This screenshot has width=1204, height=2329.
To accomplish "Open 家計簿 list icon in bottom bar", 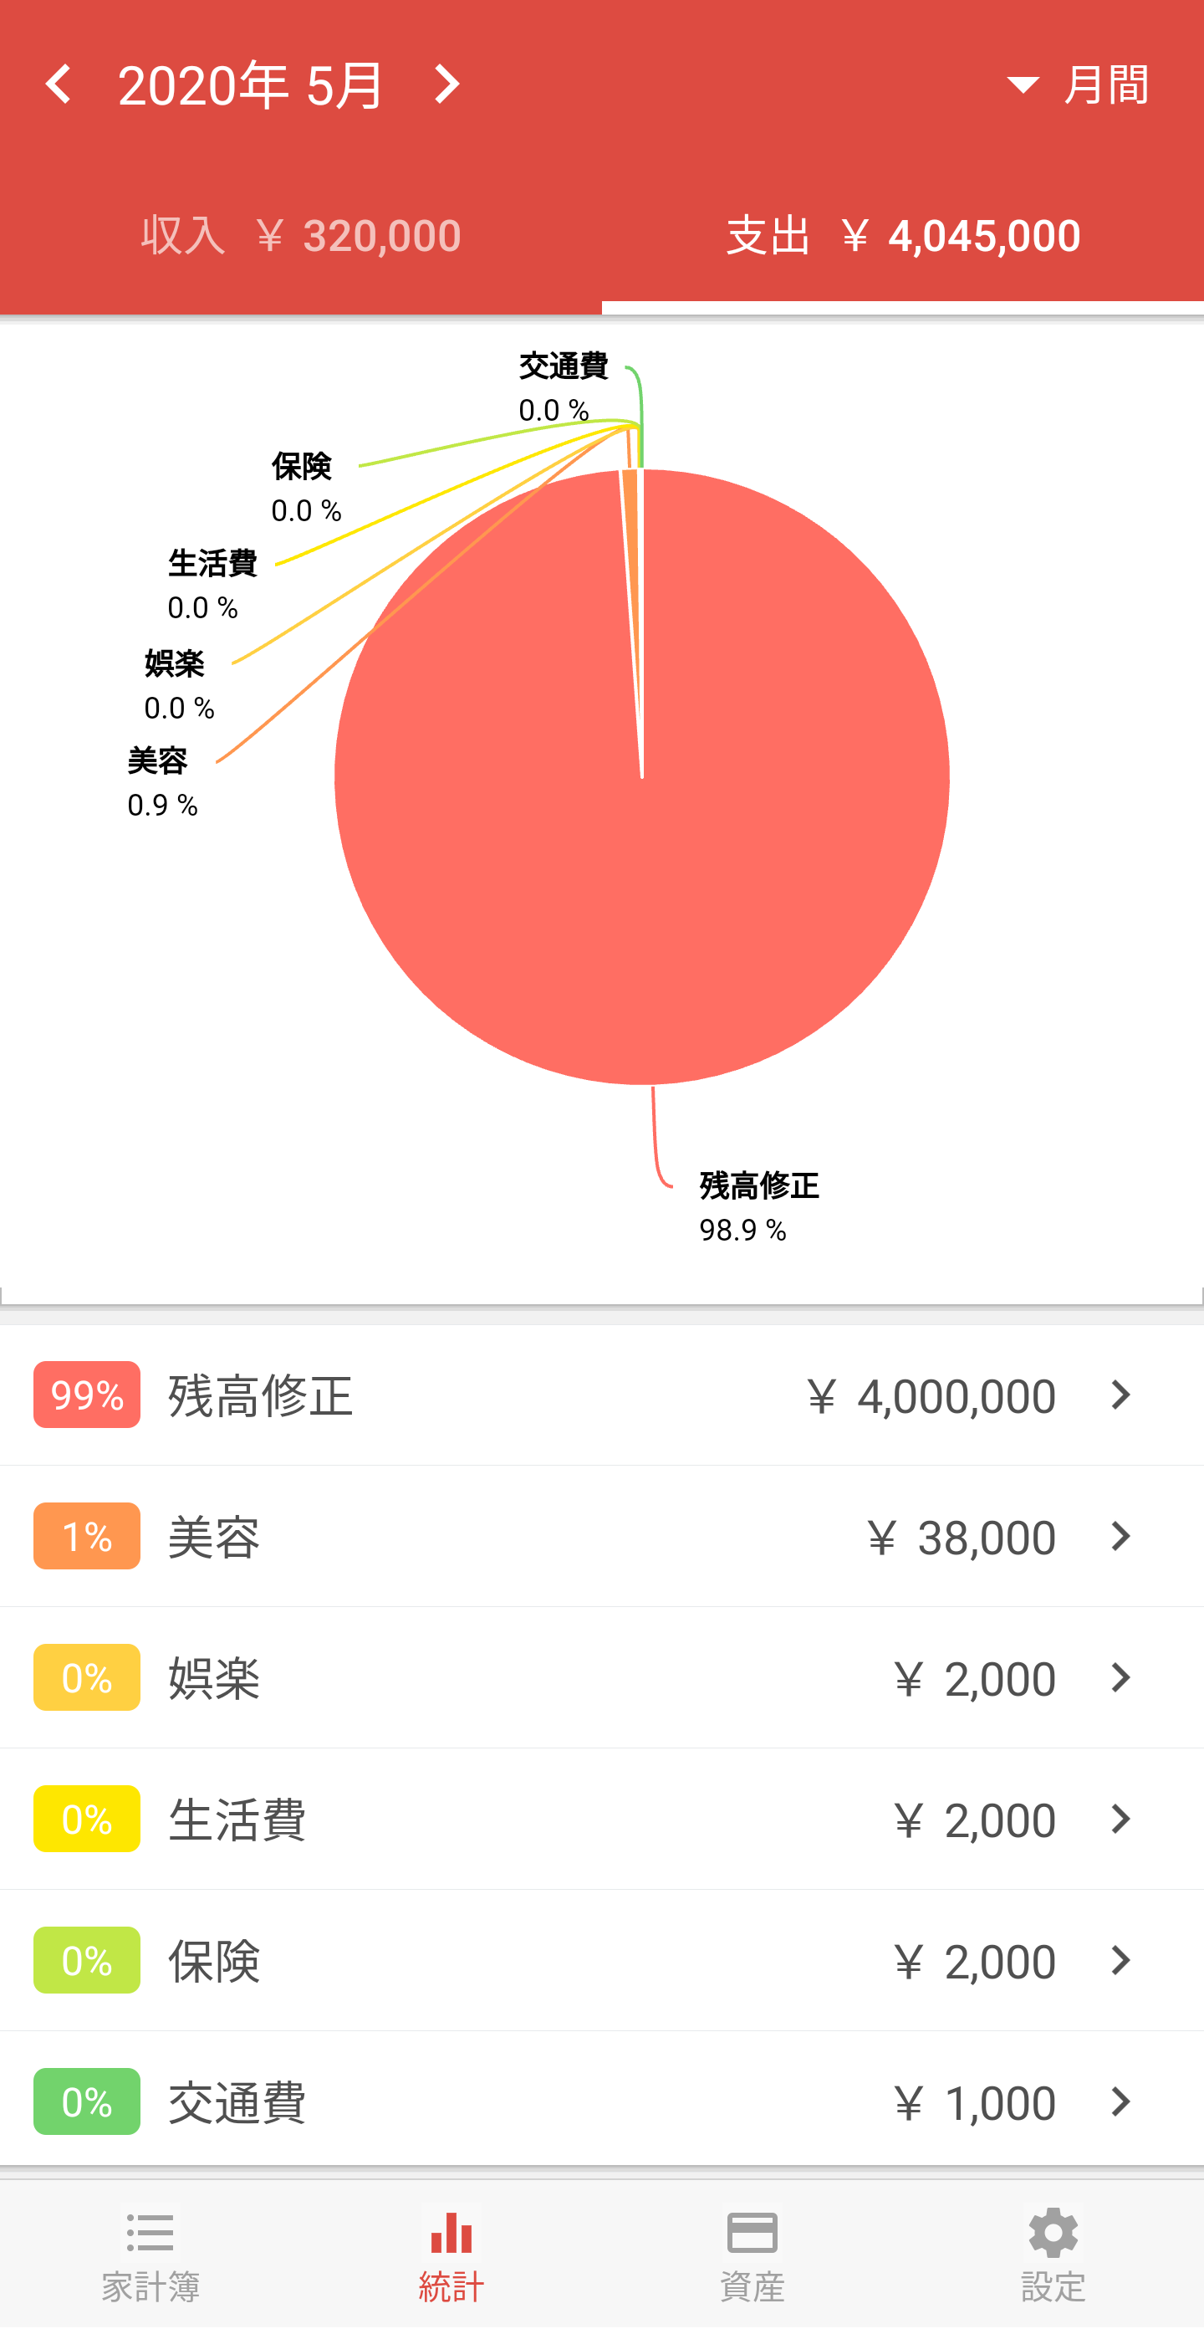I will (x=150, y=2232).
